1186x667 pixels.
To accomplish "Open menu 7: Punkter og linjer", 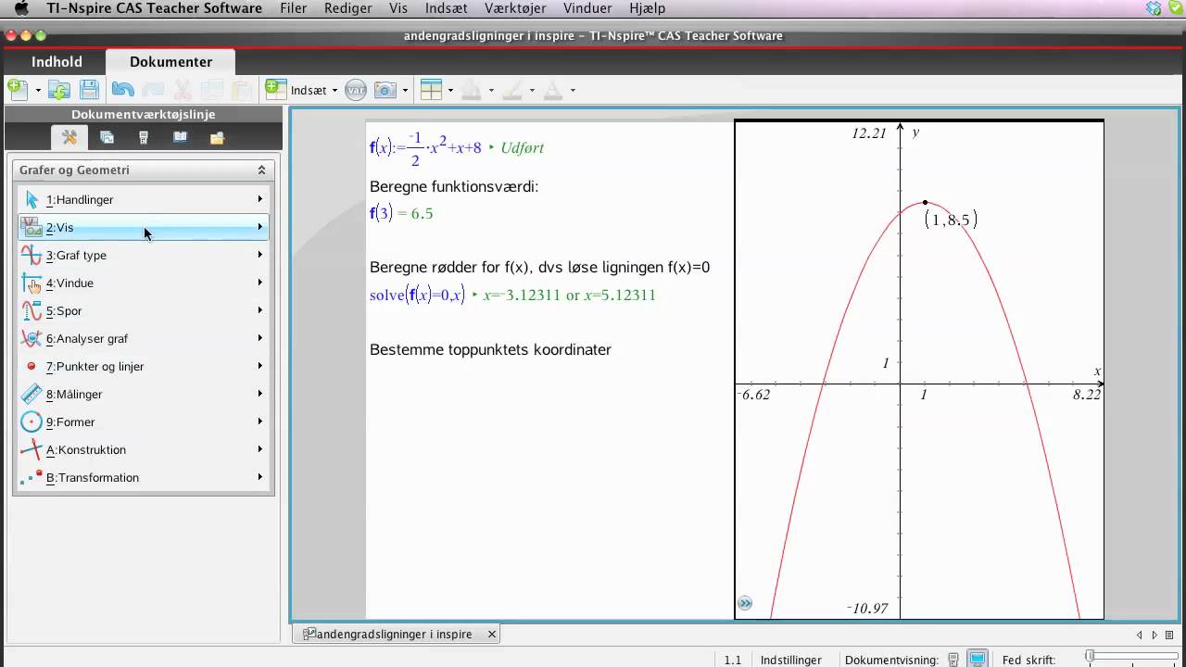I will (144, 366).
